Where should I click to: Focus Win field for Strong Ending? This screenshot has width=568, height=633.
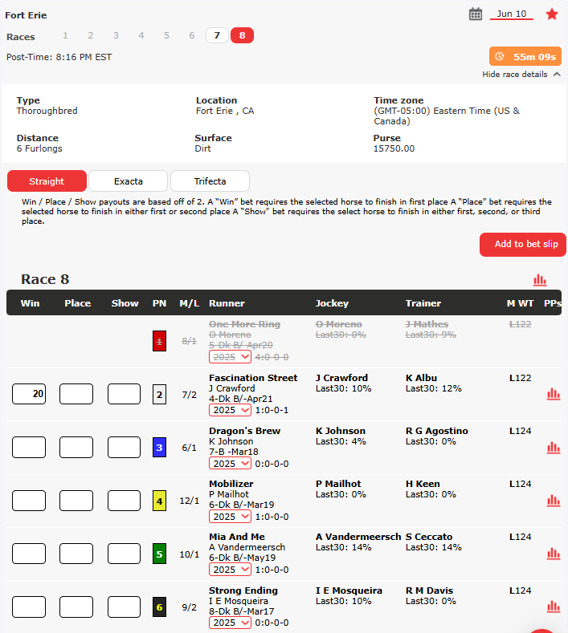click(29, 607)
